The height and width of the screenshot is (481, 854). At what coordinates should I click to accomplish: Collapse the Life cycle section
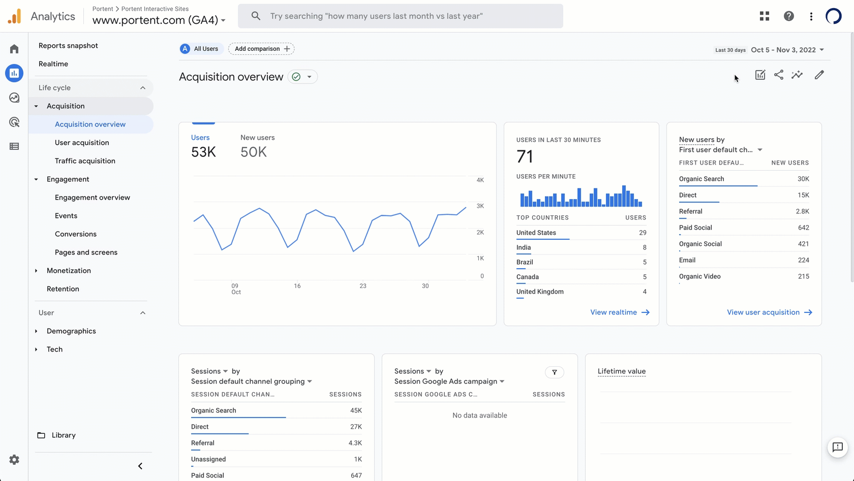point(143,88)
